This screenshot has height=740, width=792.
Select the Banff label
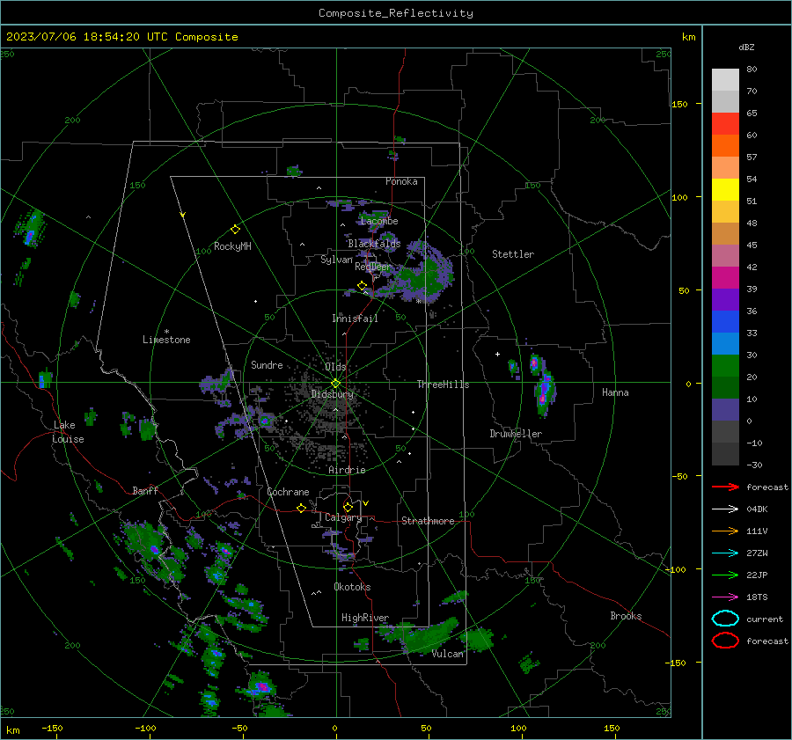[x=145, y=491]
